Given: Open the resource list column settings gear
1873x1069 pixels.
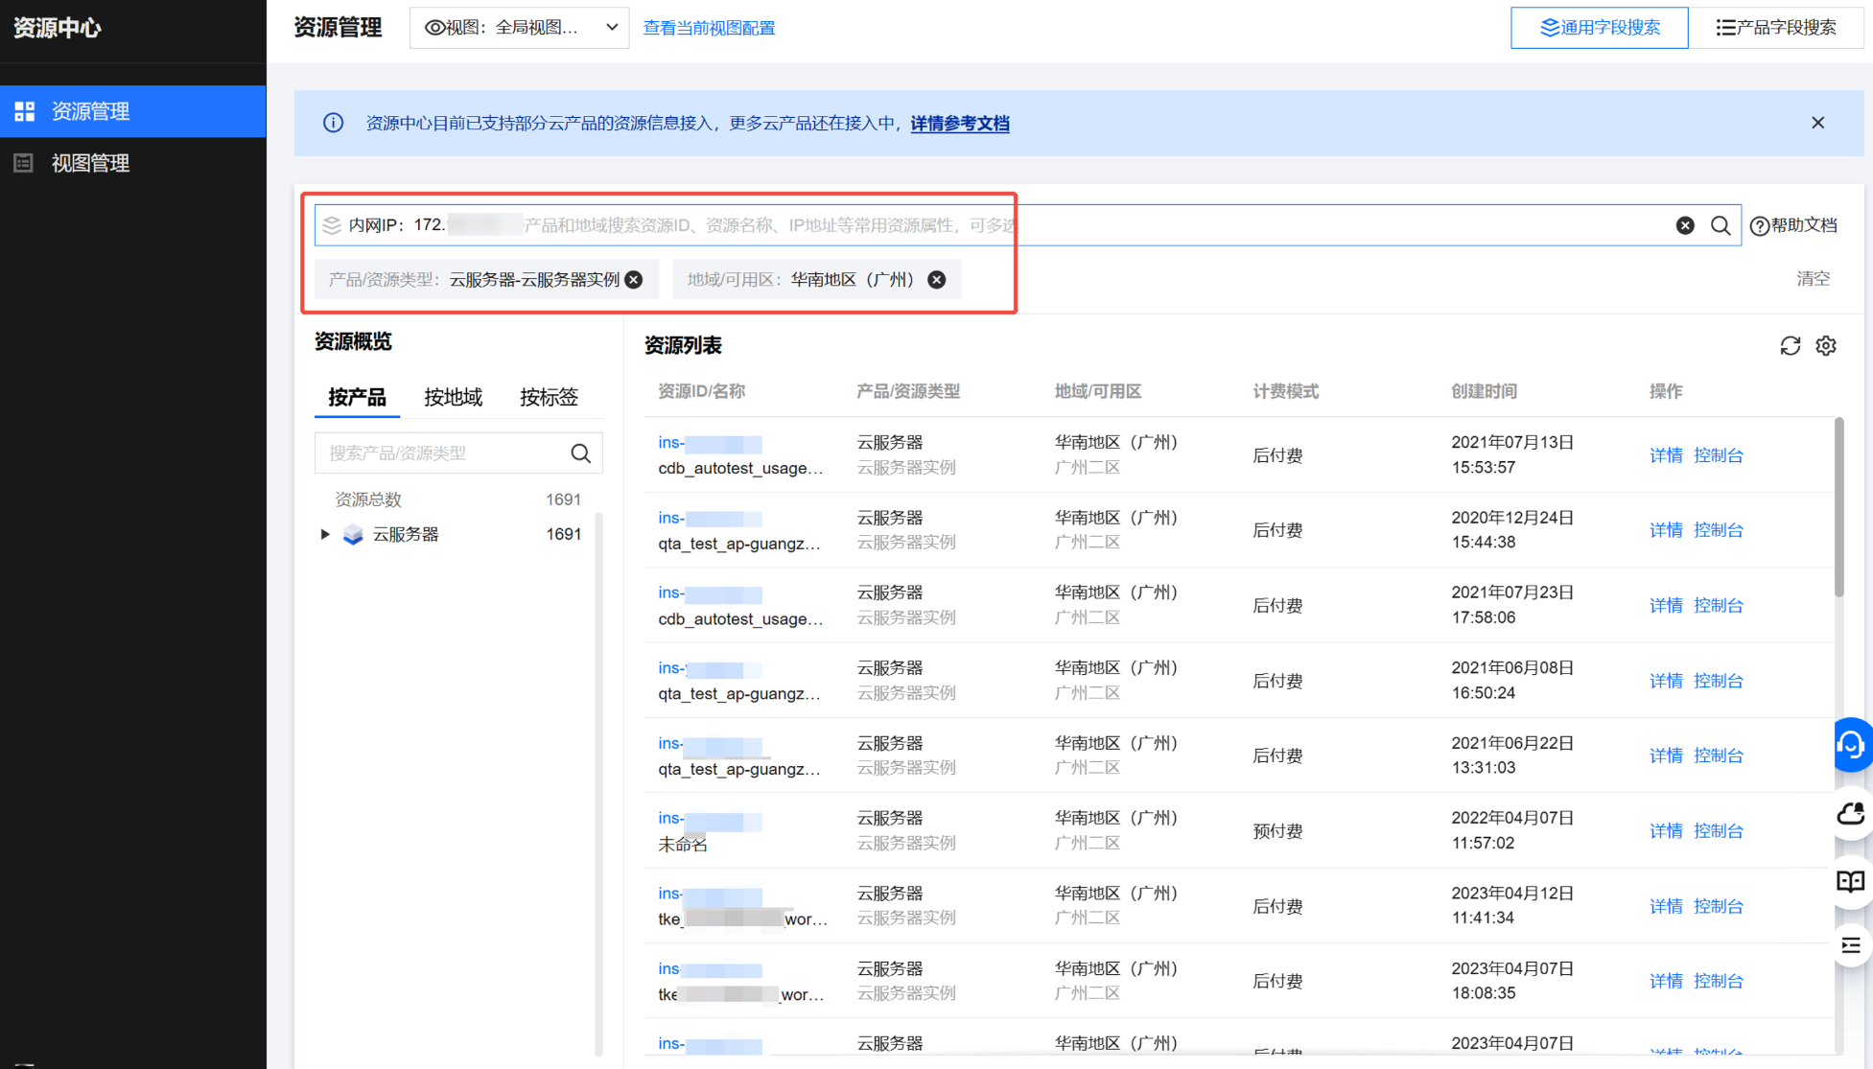Looking at the screenshot, I should pyautogui.click(x=1826, y=346).
